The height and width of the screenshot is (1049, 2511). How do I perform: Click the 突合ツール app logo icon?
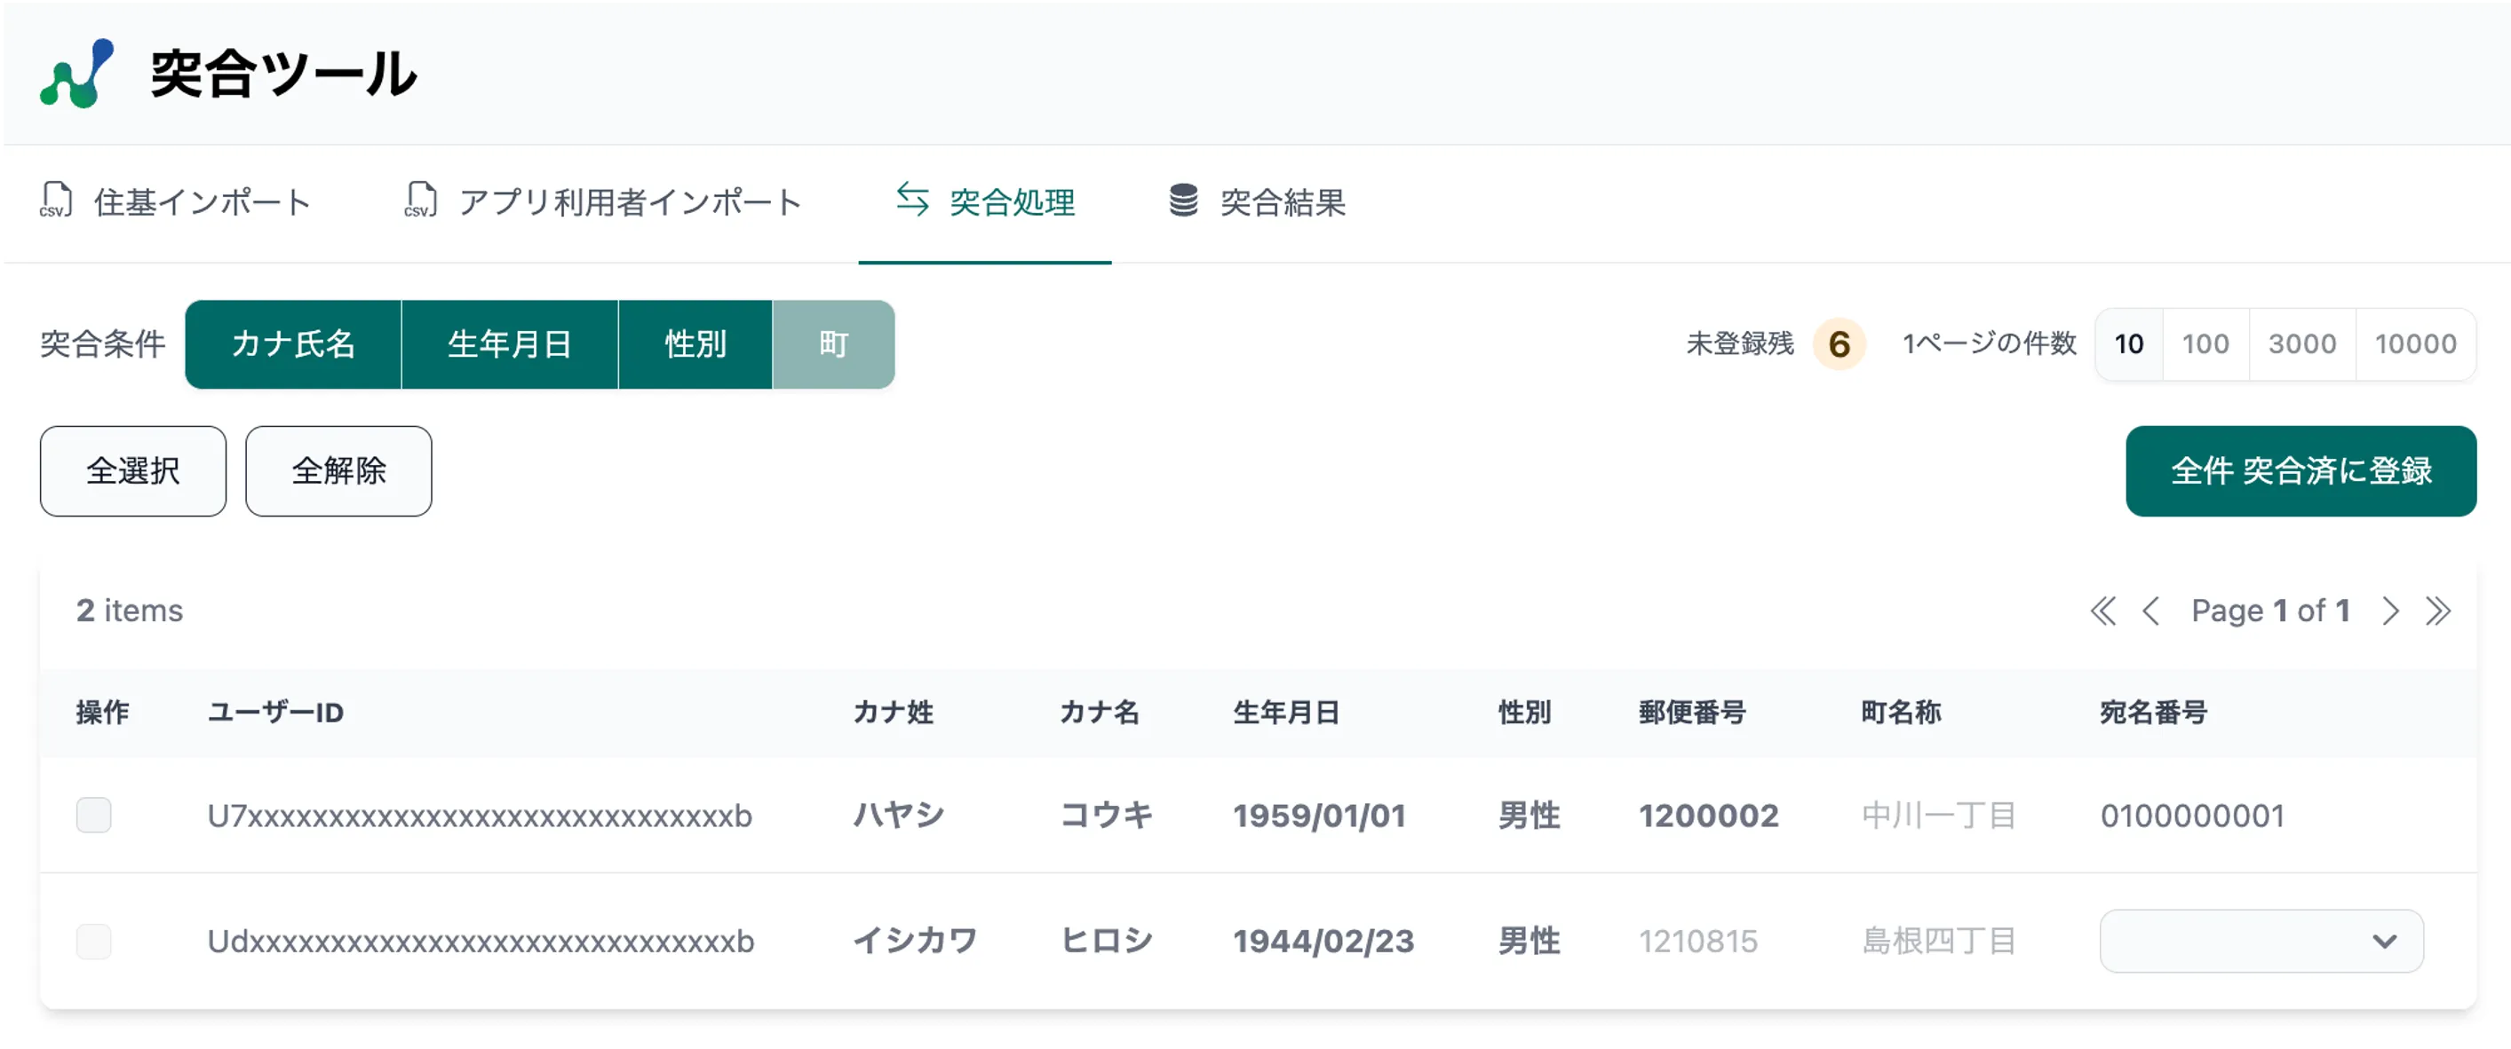pyautogui.click(x=76, y=73)
